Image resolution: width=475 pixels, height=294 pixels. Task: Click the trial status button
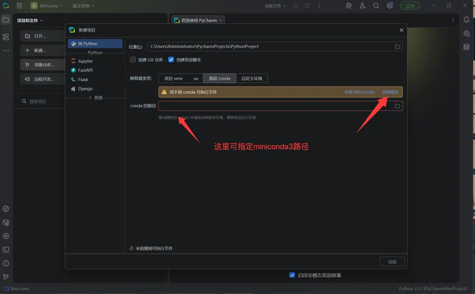point(410,6)
